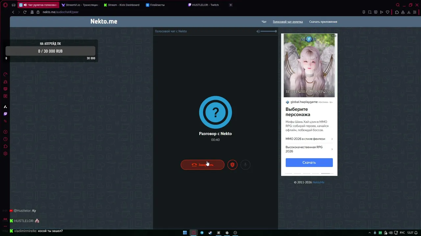The image size is (421, 236).
Task: Expand ММО 2026 в стиле фентези ad link
Action: (x=309, y=139)
